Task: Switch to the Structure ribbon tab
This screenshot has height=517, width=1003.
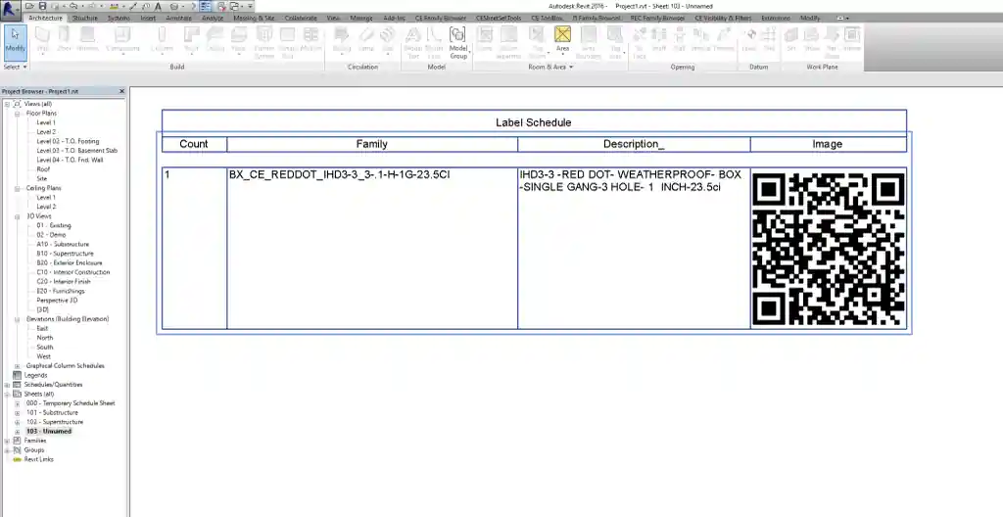Action: pos(85,19)
